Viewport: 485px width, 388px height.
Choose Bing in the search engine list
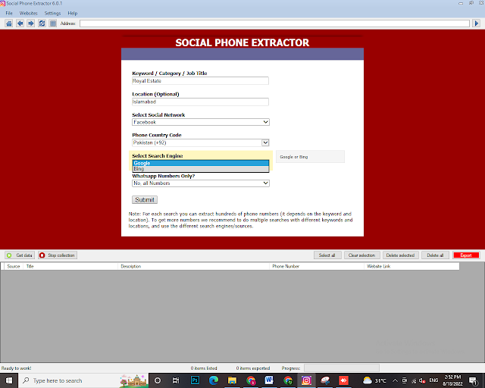pyautogui.click(x=201, y=169)
